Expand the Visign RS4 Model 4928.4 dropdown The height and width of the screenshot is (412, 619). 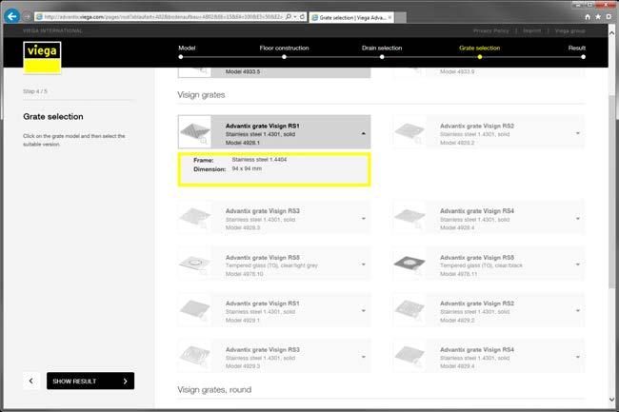pos(577,219)
